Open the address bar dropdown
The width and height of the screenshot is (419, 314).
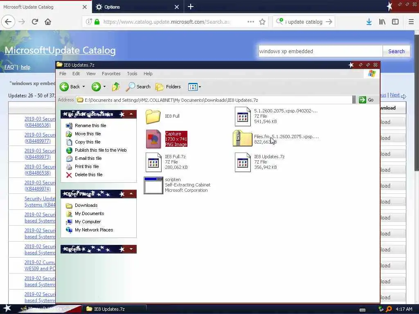(354, 100)
